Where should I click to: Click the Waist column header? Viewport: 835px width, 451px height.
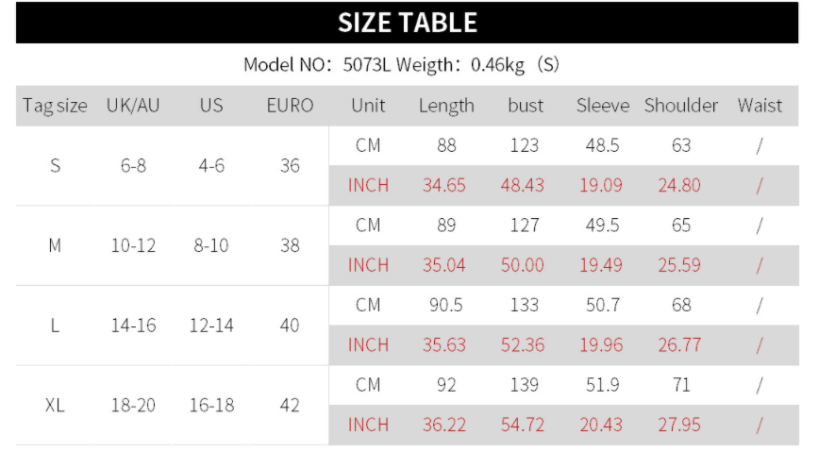[760, 106]
